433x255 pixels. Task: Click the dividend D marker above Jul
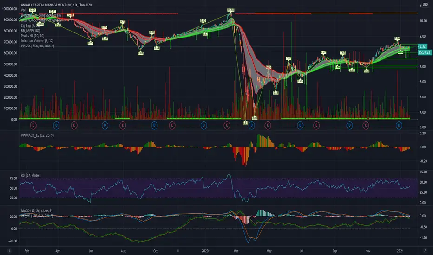click(x=300, y=126)
